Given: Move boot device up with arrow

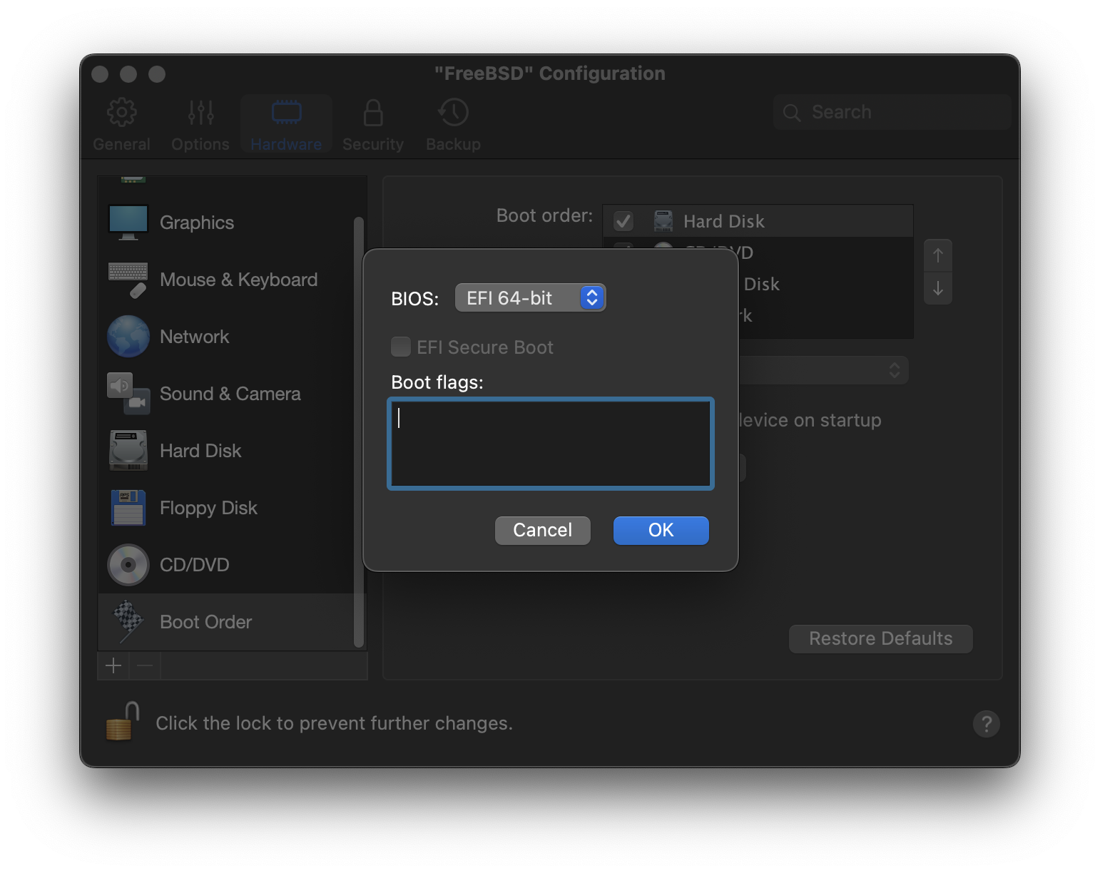Looking at the screenshot, I should (937, 255).
